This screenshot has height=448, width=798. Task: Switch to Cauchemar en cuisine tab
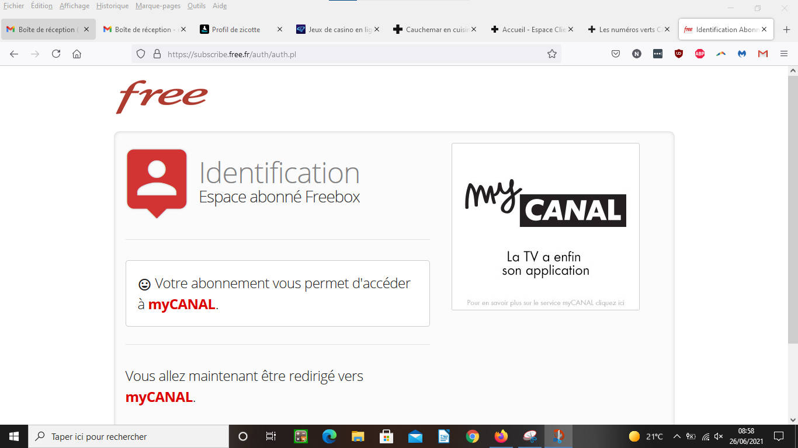pos(436,29)
